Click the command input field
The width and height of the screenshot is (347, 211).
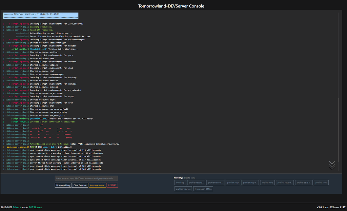(86, 178)
